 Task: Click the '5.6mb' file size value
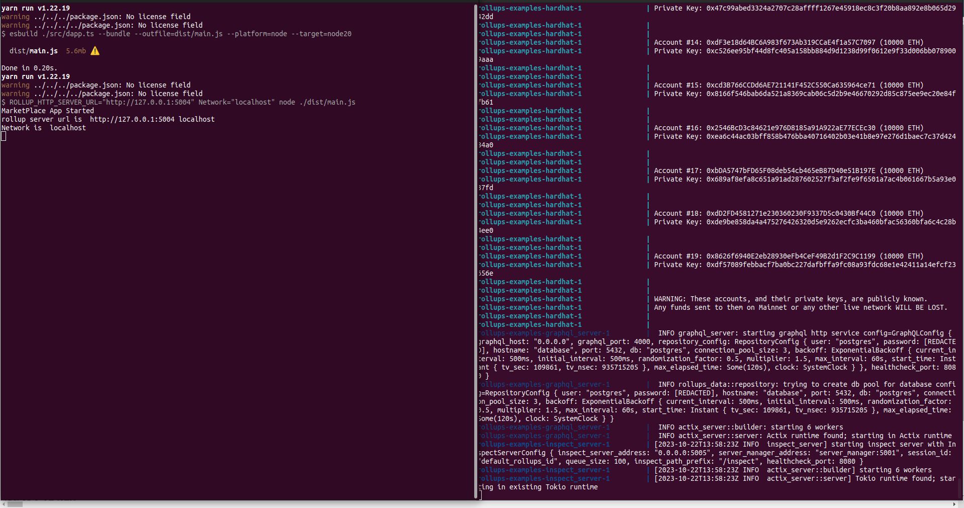click(x=76, y=51)
